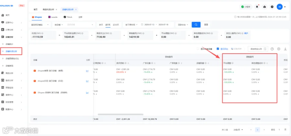Sort by the 广告花费 column arrows

[155, 63]
